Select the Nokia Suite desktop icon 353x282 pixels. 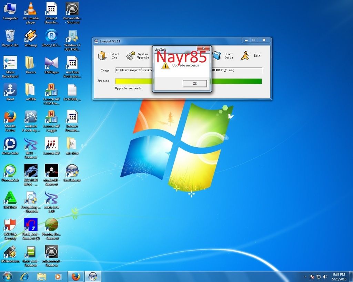[10, 144]
